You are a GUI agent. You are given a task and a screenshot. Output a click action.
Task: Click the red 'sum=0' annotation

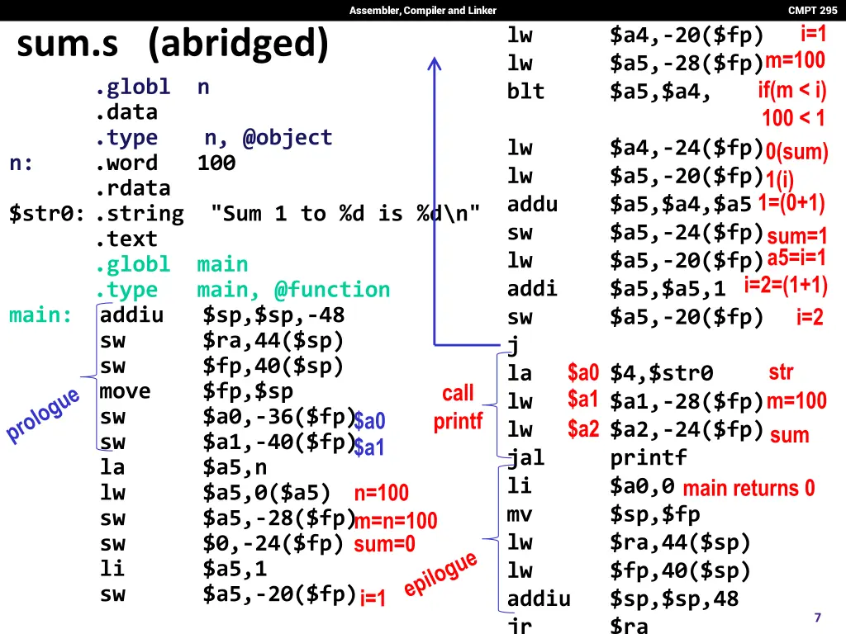[385, 544]
